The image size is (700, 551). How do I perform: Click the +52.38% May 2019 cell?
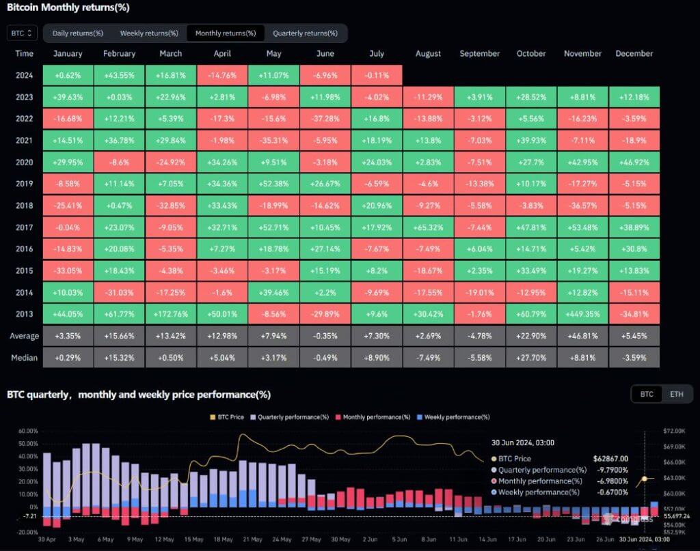tap(273, 184)
